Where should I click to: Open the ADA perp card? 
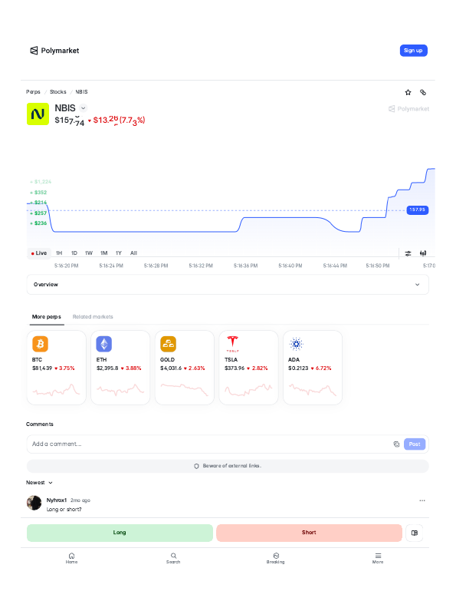click(312, 368)
